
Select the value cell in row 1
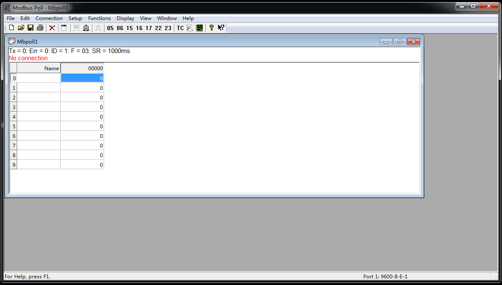pyautogui.click(x=82, y=88)
